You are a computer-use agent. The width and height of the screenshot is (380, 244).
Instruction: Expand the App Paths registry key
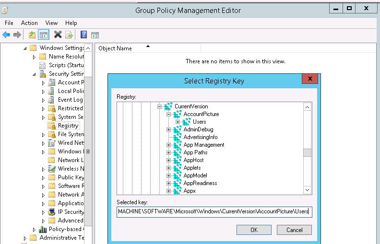pyautogui.click(x=169, y=152)
